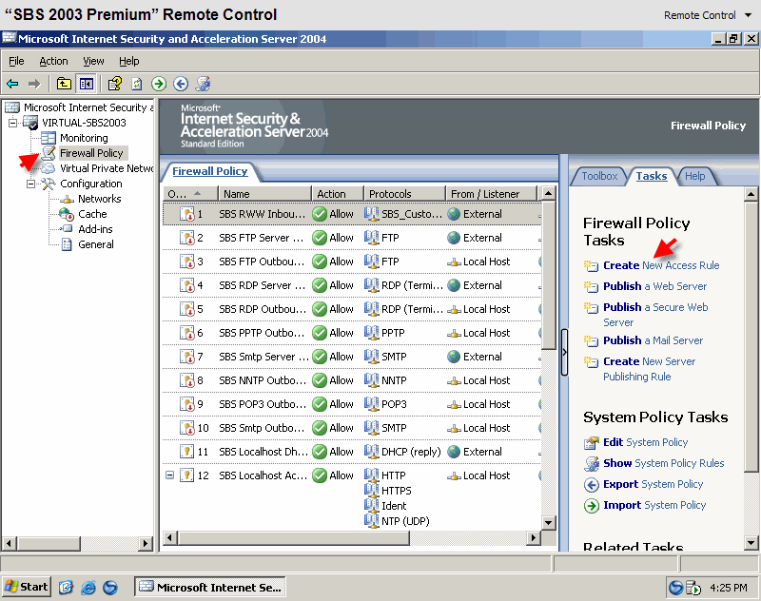The width and height of the screenshot is (761, 601).
Task: Click the Show System Policy Rules toolbar icon
Action: (x=204, y=84)
